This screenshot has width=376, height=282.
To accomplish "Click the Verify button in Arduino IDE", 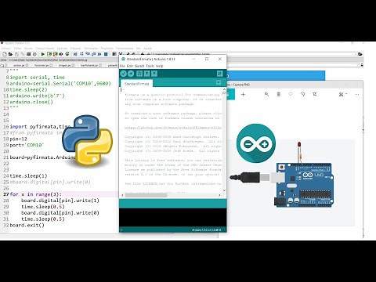I will tap(123, 74).
